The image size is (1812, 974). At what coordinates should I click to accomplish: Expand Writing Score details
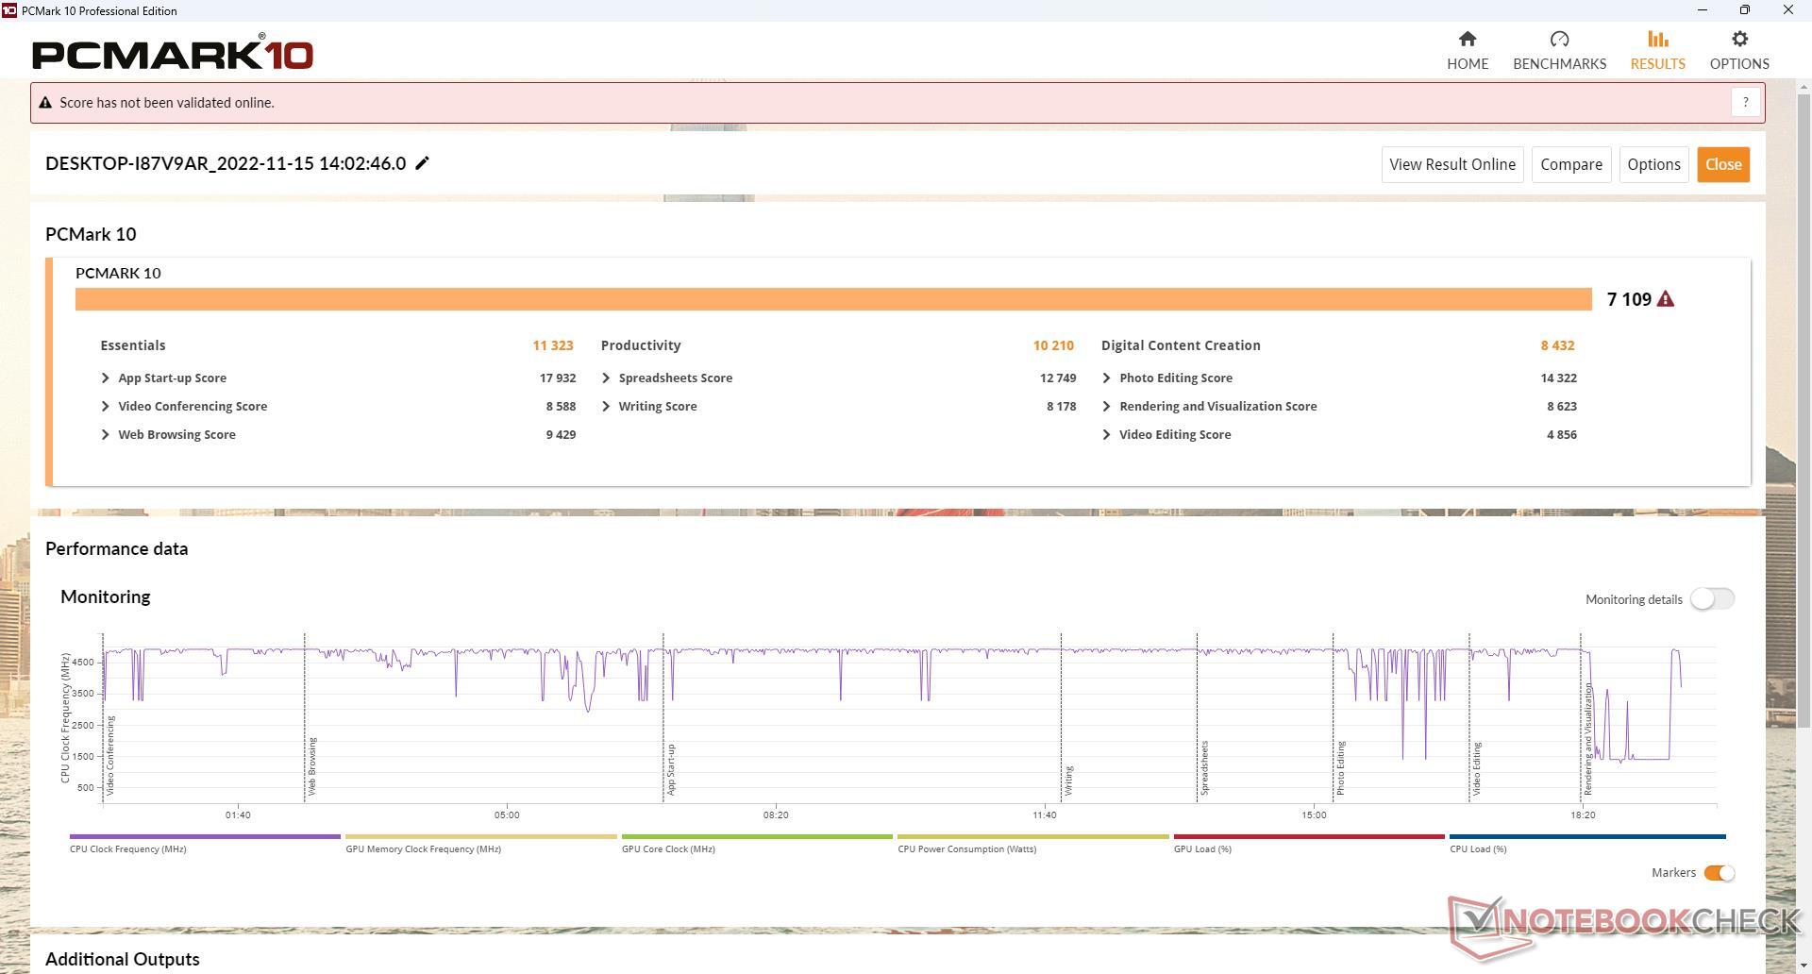pos(606,406)
